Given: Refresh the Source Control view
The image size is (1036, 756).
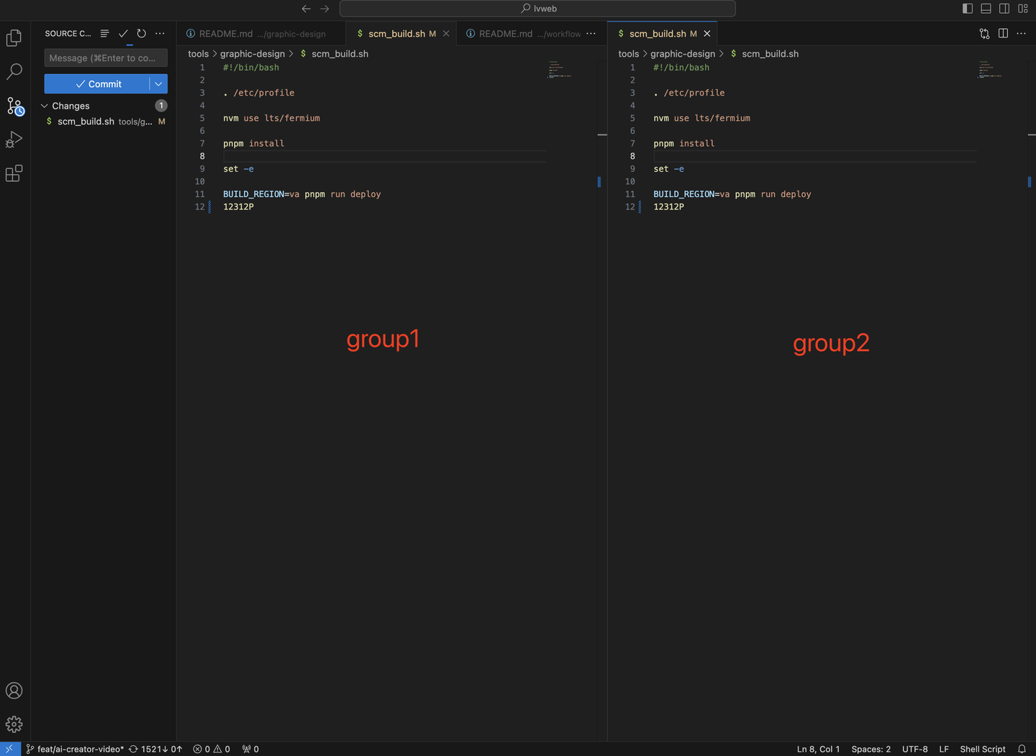Looking at the screenshot, I should (x=141, y=33).
